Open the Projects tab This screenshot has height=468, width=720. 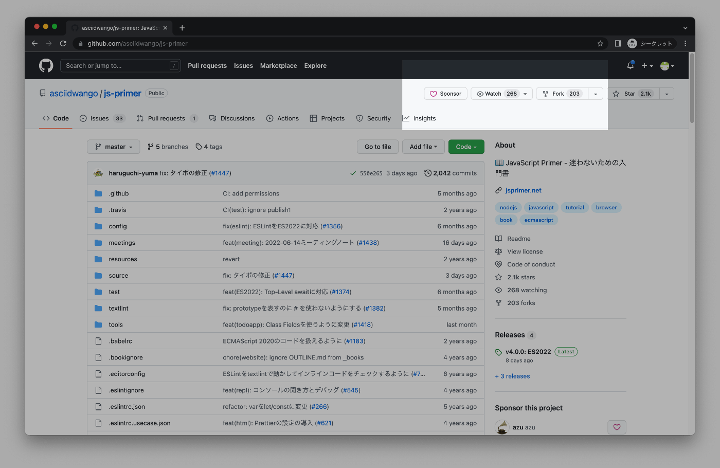(x=328, y=118)
